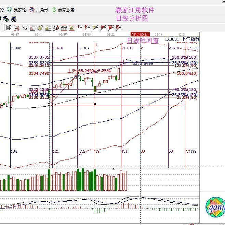Click the gann logo in bottom-right corner
The width and height of the screenshot is (225, 225).
click(x=215, y=207)
